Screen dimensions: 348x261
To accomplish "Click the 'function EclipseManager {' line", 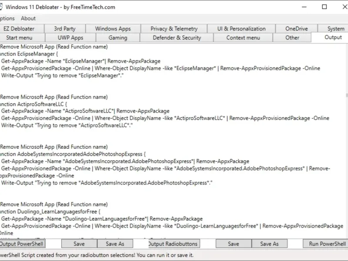I will point(29,54).
